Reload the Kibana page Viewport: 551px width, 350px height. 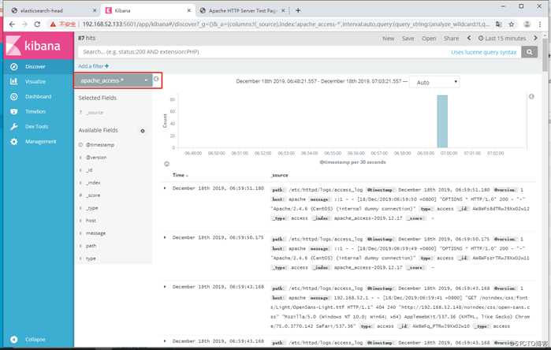click(x=37, y=24)
